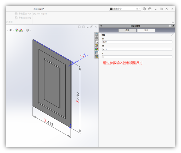Click the Apply Scene icon
181x153 pixels.
(x=21, y=30)
